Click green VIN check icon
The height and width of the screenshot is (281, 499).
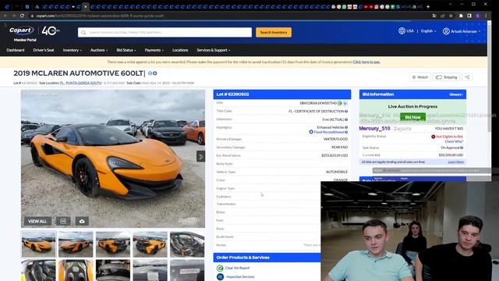coord(340,103)
